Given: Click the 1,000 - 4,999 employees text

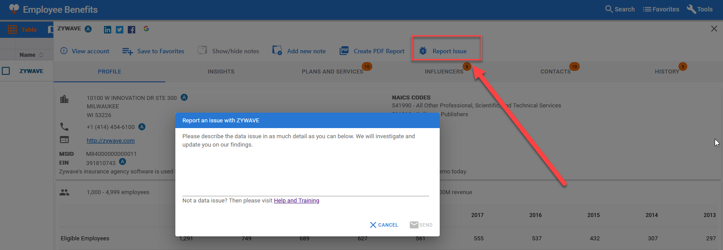Looking at the screenshot, I should pyautogui.click(x=118, y=192).
